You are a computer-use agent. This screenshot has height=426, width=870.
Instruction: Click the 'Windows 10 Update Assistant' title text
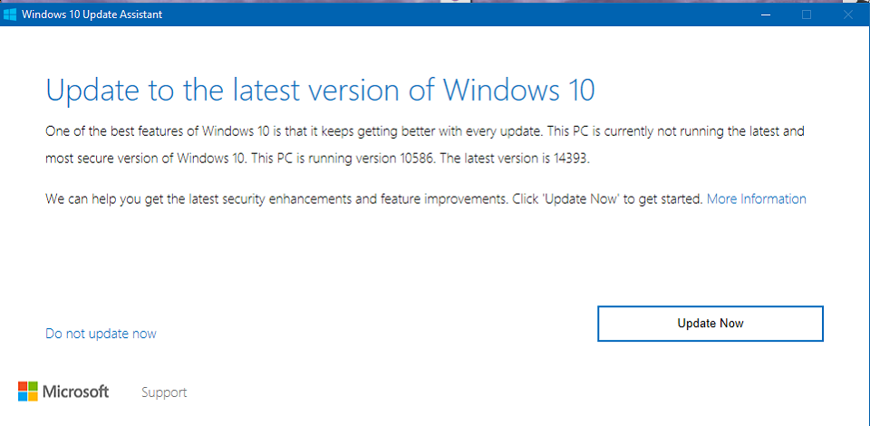coord(92,15)
